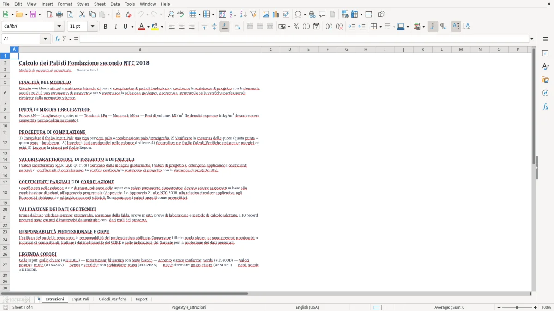Insert a hyperlink
Screen dimensions: 554x311
pyautogui.click(x=312, y=14)
